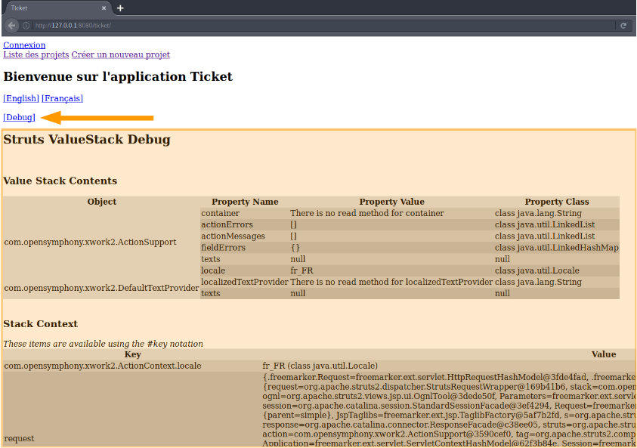Click the Property Value column header

pos(391,202)
